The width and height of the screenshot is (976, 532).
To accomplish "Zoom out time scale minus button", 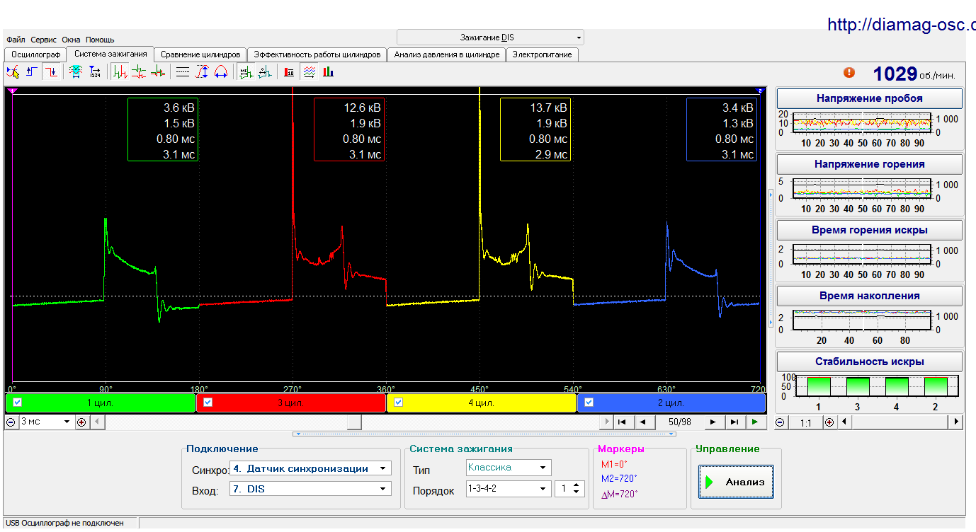I will (11, 422).
